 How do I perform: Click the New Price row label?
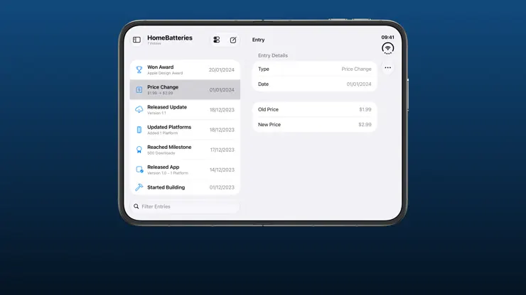point(269,125)
